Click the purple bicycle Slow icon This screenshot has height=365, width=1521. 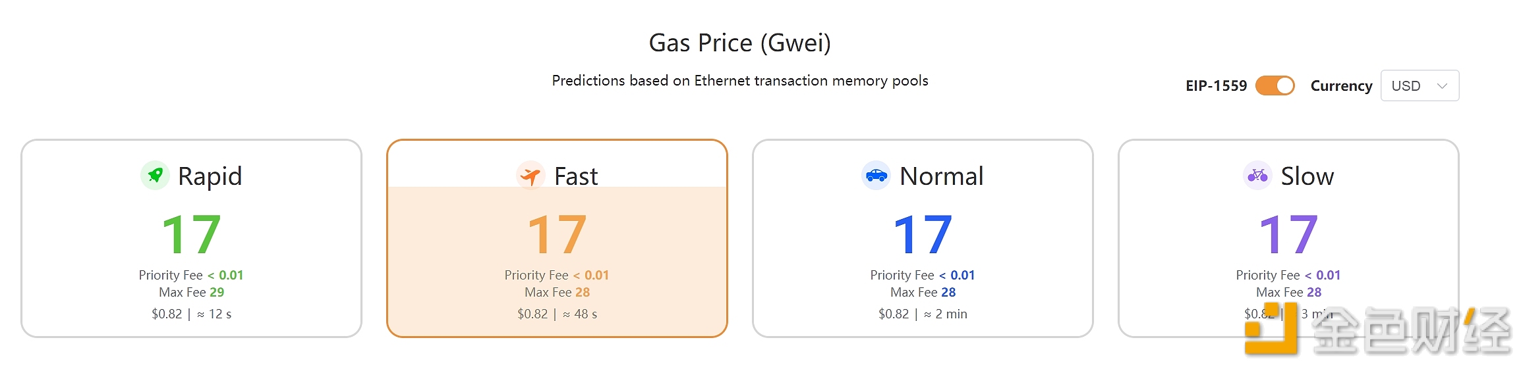tap(1257, 176)
